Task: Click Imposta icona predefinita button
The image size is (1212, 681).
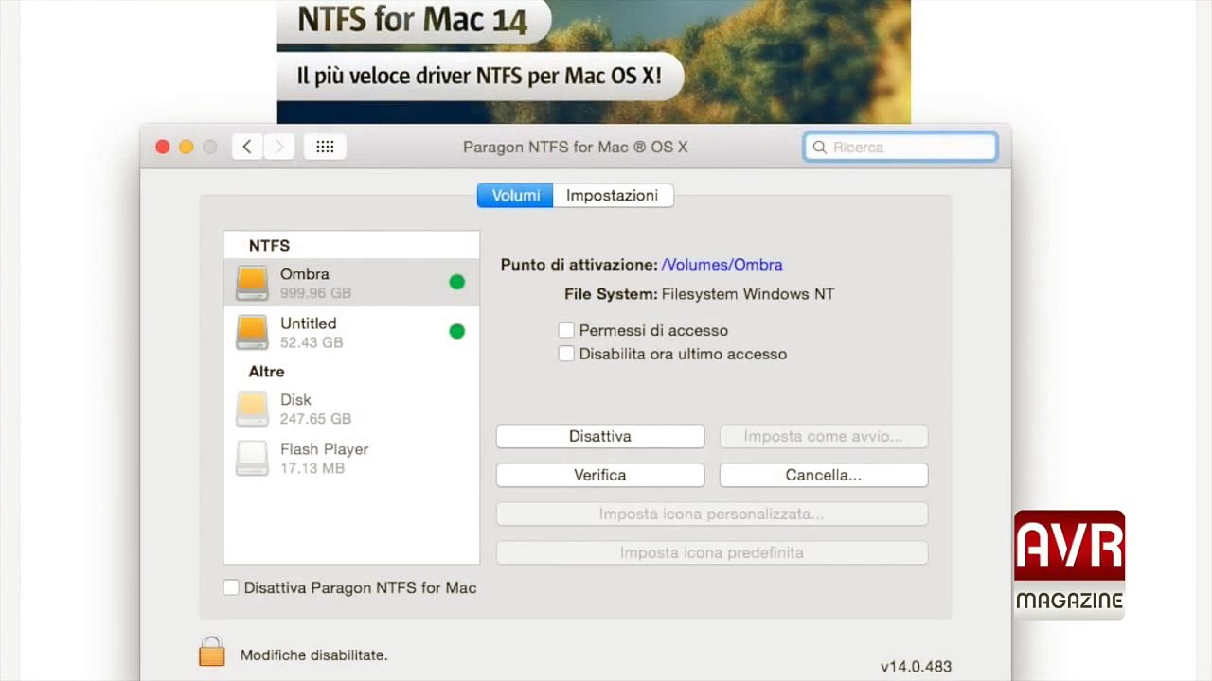Action: click(x=712, y=552)
